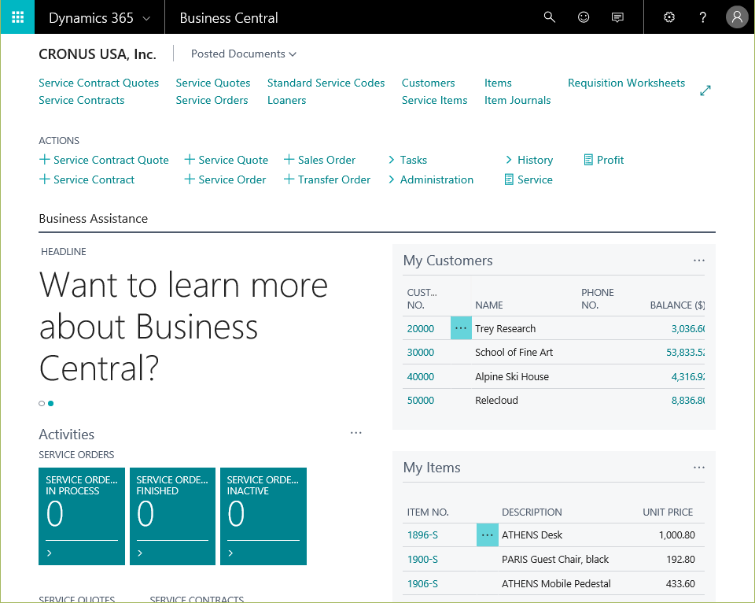Select the second headline dot
Viewport: 755px width, 603px height.
pyautogui.click(x=50, y=404)
